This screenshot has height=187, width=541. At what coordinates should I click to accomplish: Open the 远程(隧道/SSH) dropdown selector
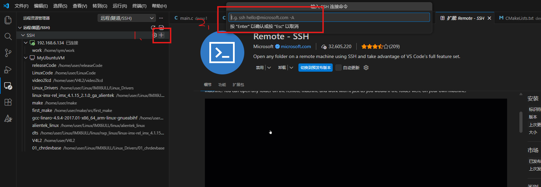coord(127,18)
